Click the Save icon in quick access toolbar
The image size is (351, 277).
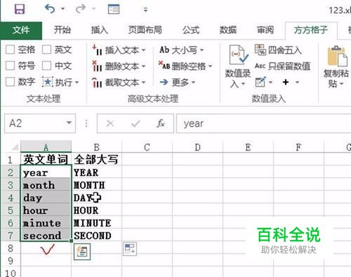click(19, 9)
